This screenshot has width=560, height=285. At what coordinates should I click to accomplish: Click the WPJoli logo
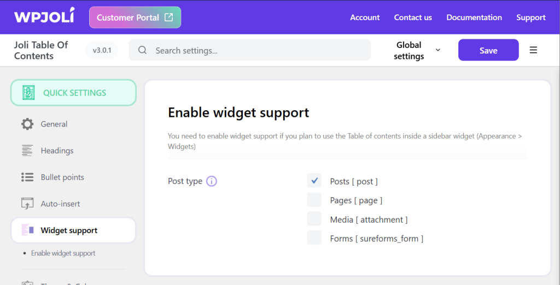tap(45, 17)
